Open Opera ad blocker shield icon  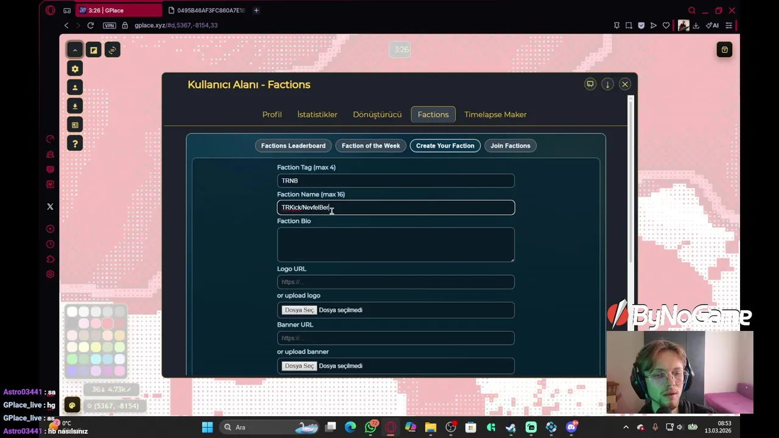641,26
